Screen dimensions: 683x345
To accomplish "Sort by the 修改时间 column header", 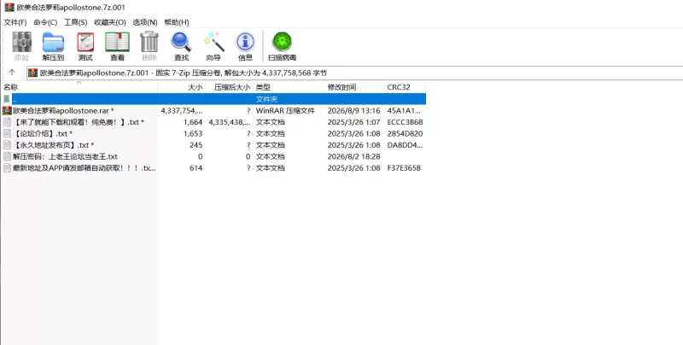I will 354,87.
